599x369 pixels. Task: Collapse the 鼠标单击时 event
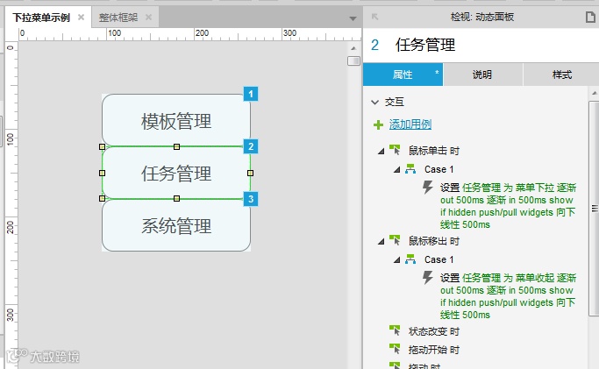point(381,151)
